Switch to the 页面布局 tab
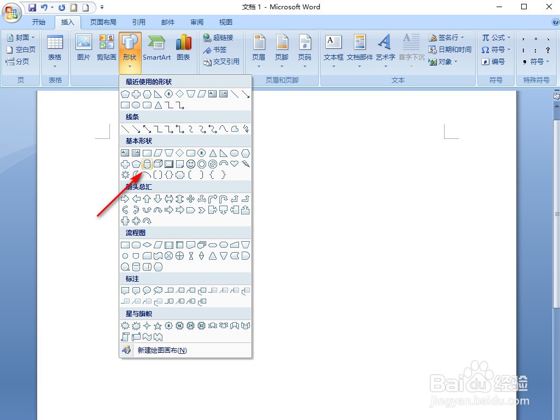Viewport: 560px width, 420px height. point(103,22)
